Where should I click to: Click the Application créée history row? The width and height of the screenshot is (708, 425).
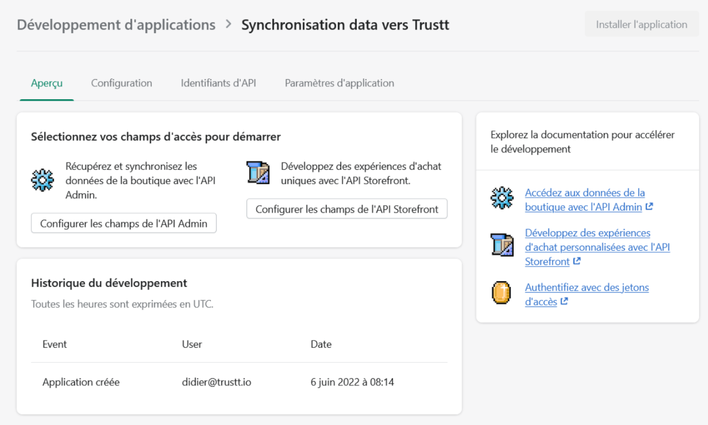coord(239,382)
